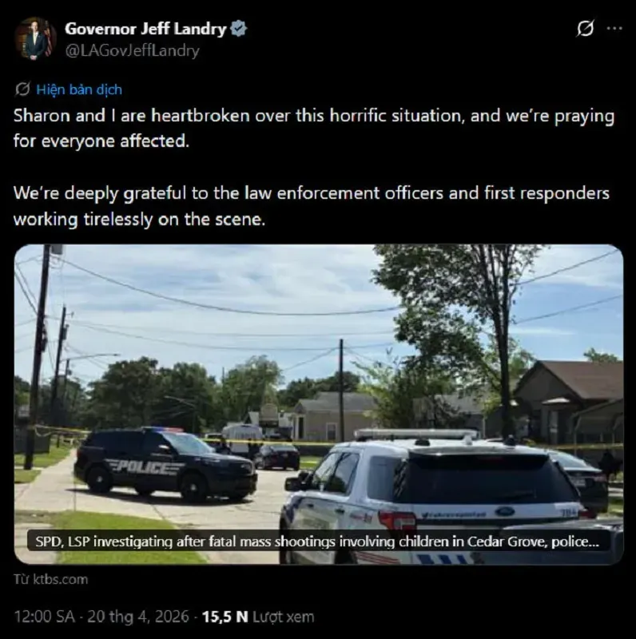Open Grok explain icon at top right
636x639 pixels.
click(x=585, y=28)
